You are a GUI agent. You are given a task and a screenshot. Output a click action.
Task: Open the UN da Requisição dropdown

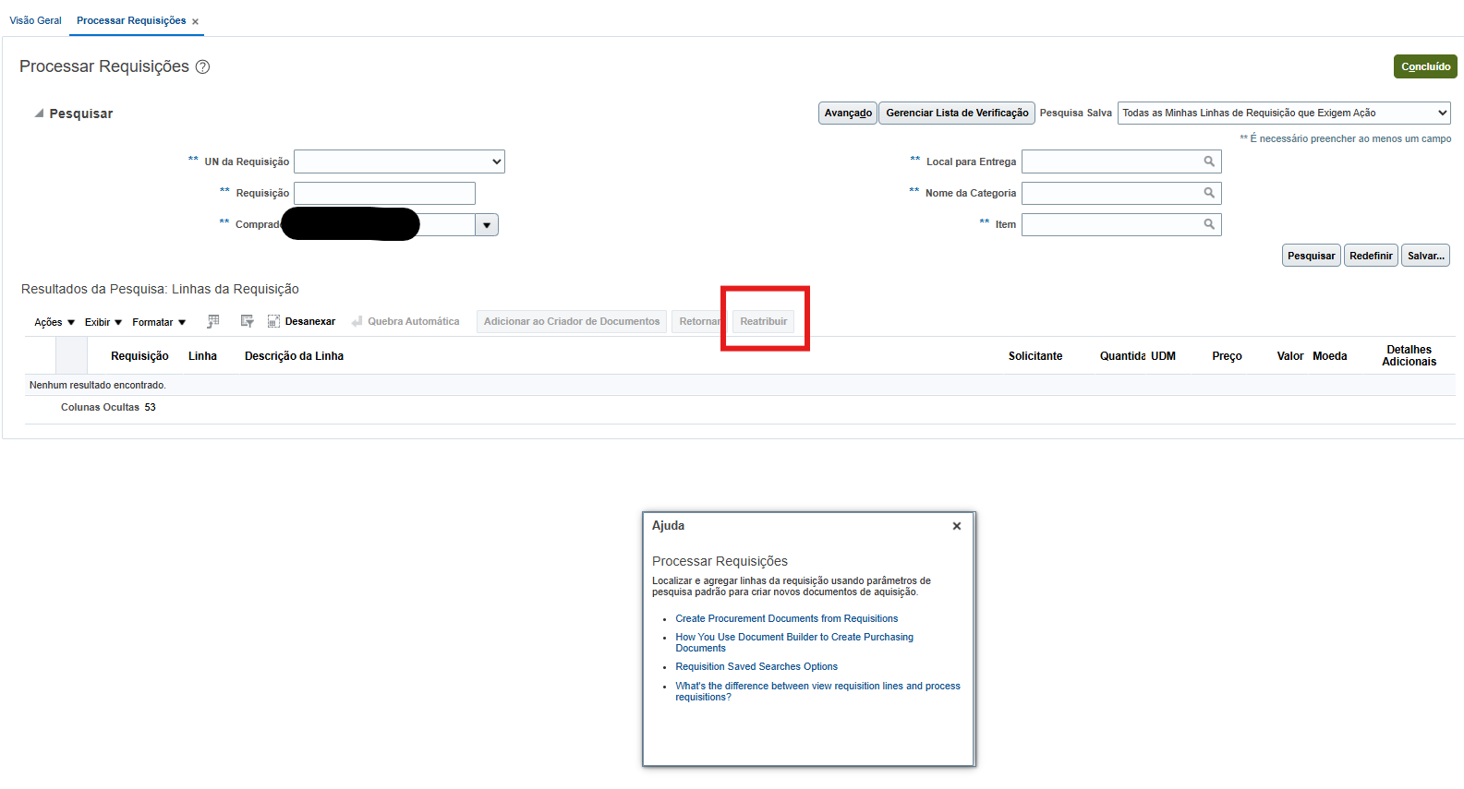click(x=496, y=161)
